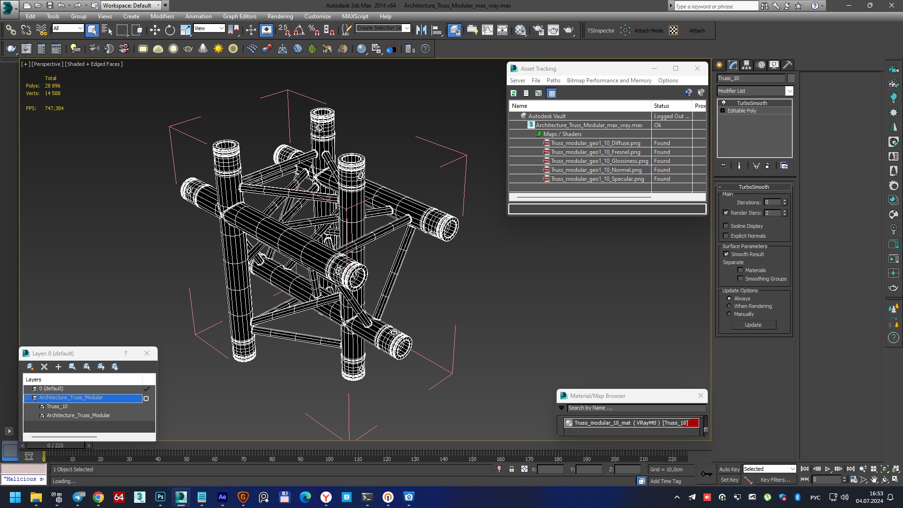Click Zoom Extents All viewport icon
The image size is (903, 508).
tap(896, 469)
